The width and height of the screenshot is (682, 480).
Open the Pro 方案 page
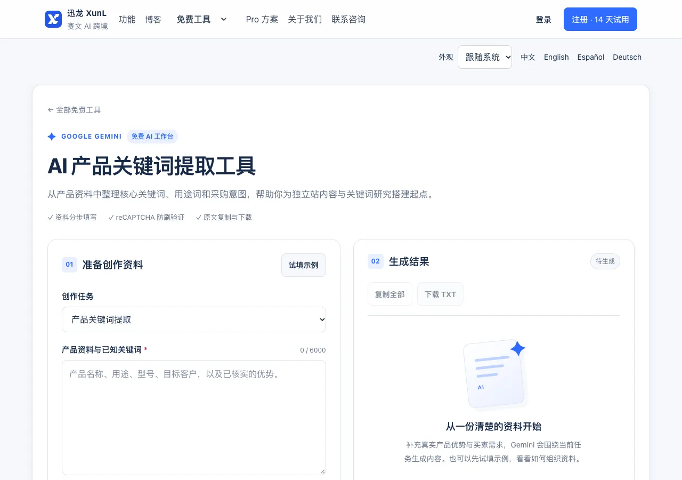[x=262, y=19]
